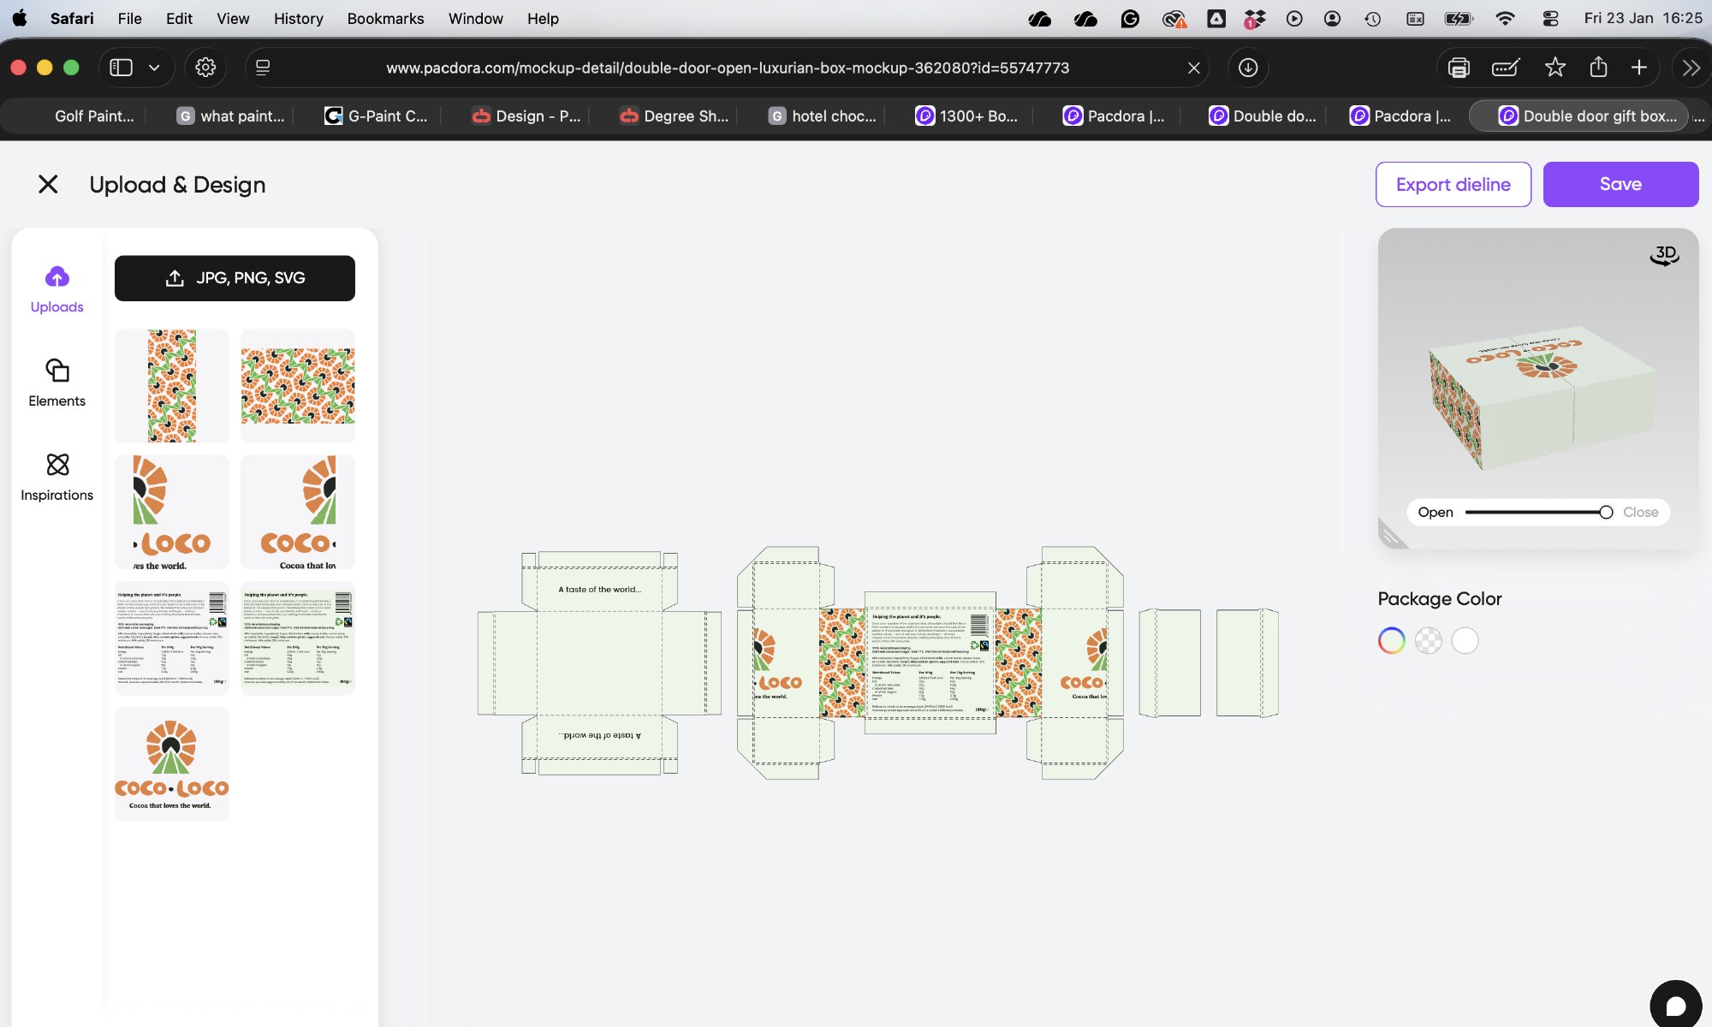
Task: Toggle the 3D view rotate icon
Action: tap(1664, 255)
